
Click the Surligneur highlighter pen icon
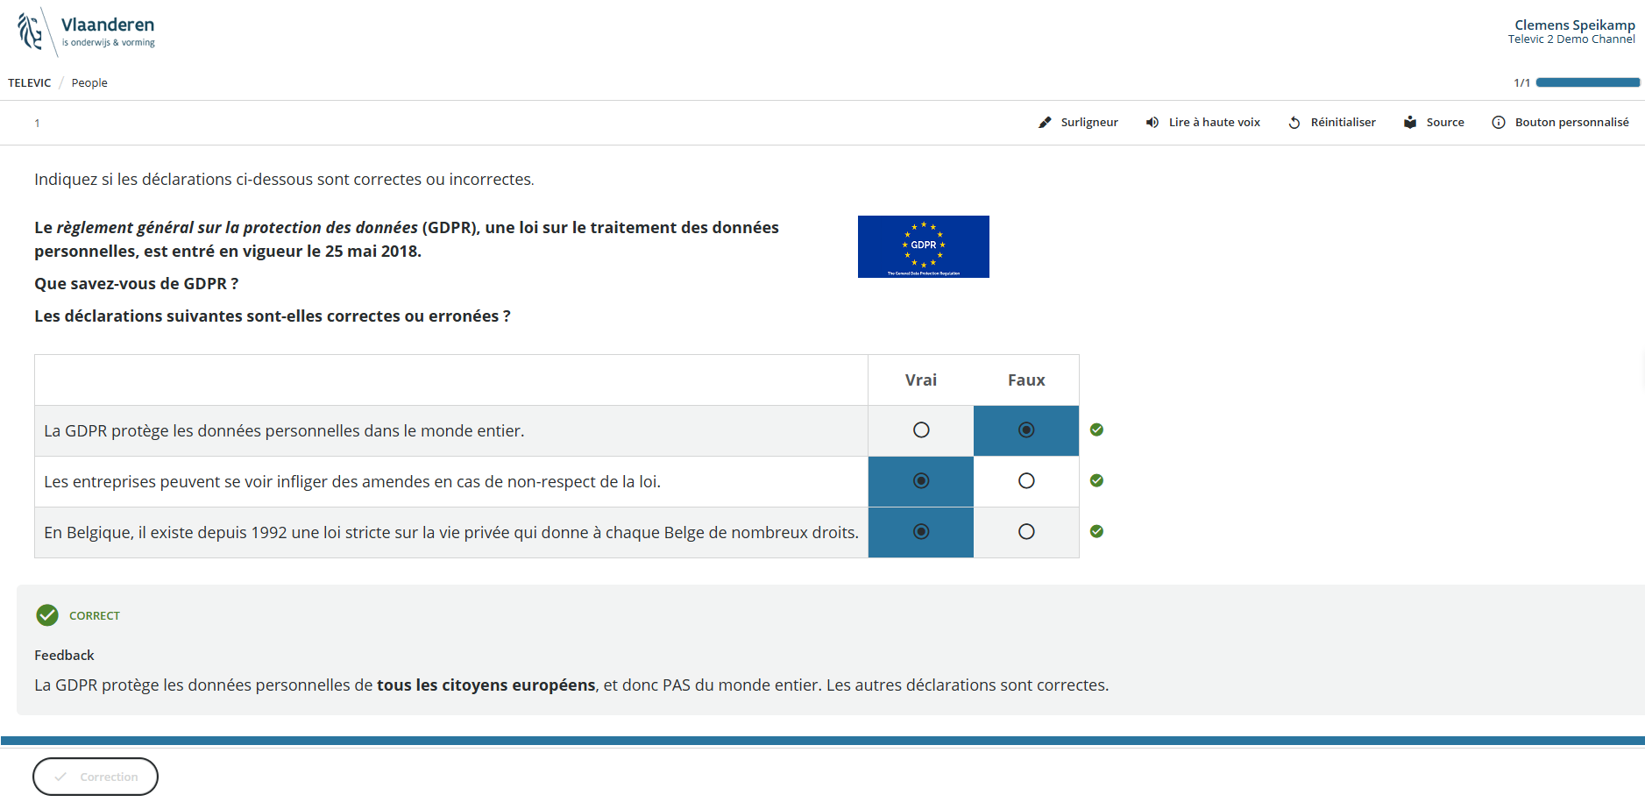pyautogui.click(x=1045, y=123)
